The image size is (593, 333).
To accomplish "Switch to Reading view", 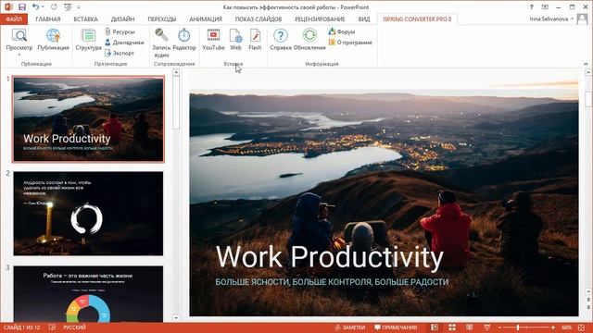I will pyautogui.click(x=470, y=327).
